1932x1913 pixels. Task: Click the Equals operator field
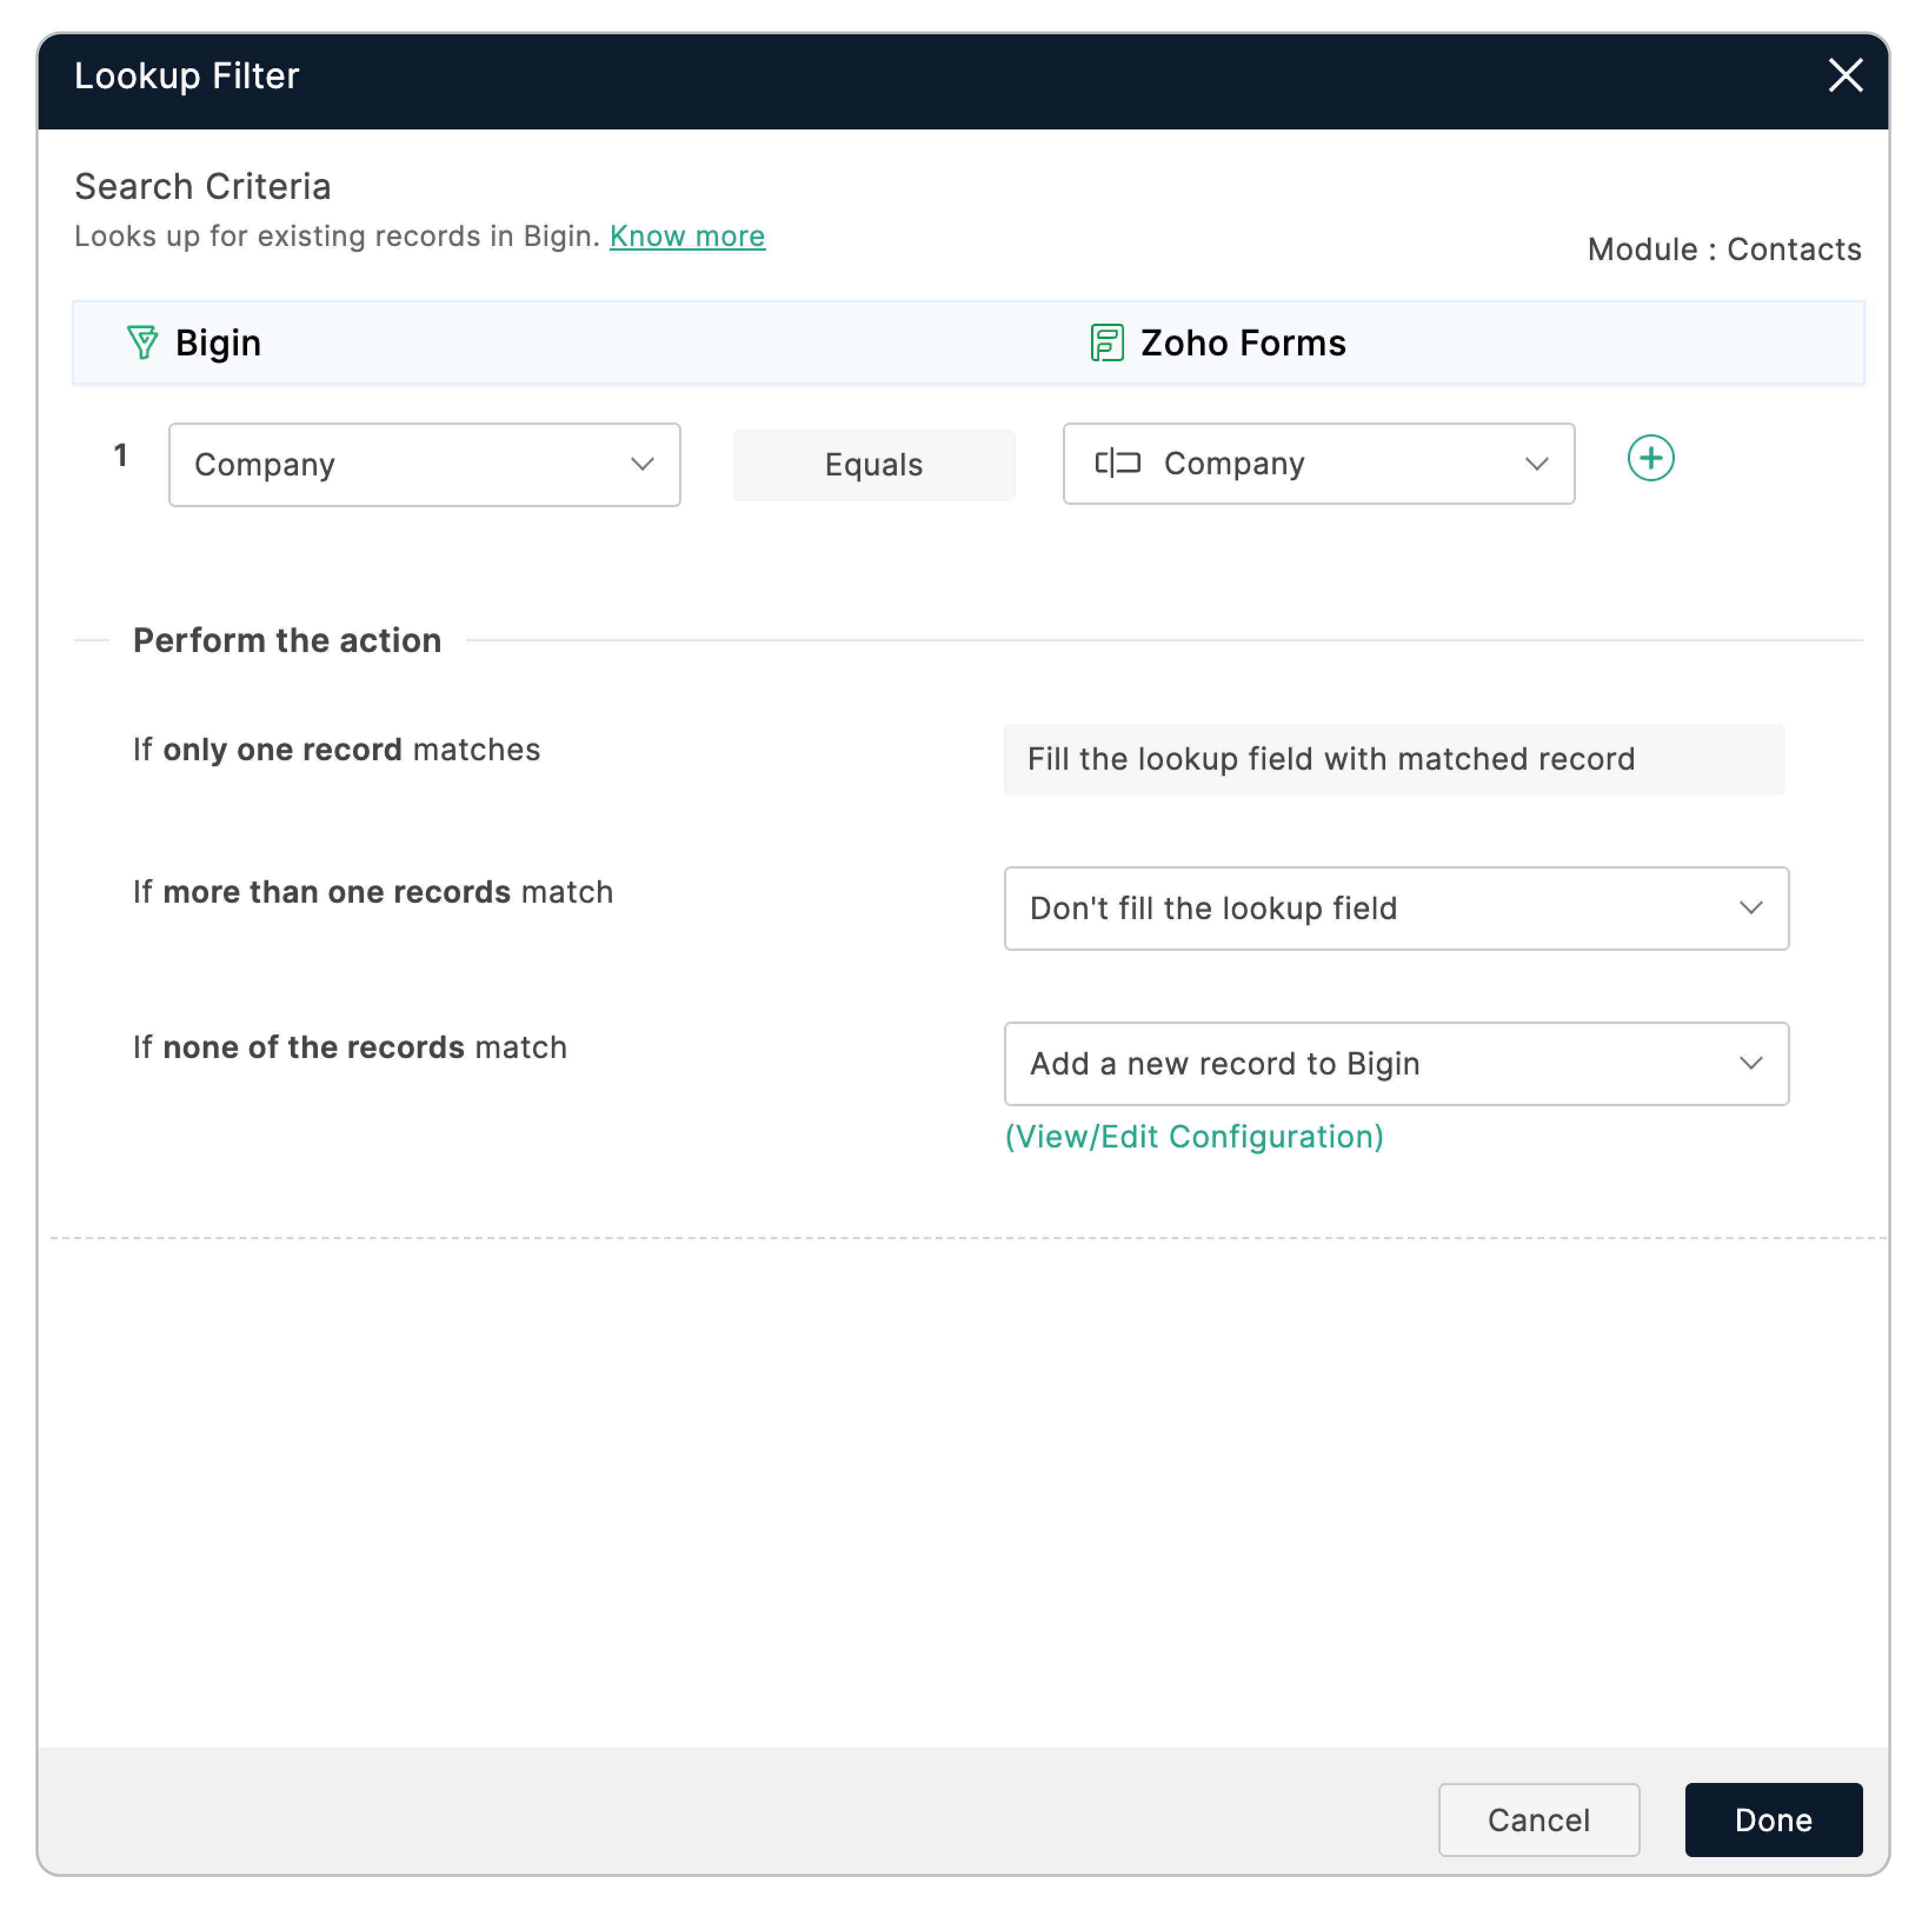coord(873,465)
